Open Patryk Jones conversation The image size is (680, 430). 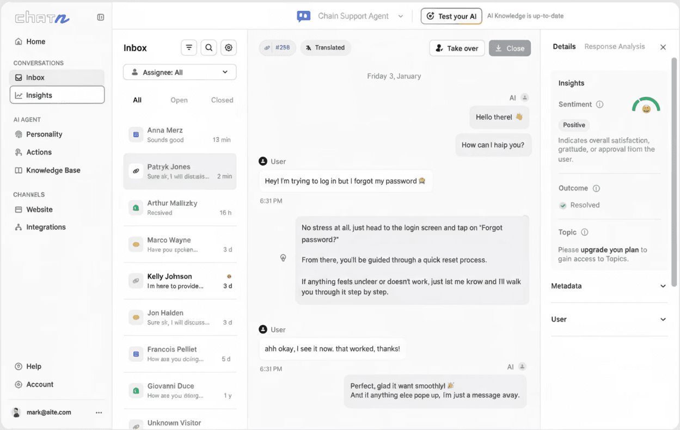tap(180, 171)
